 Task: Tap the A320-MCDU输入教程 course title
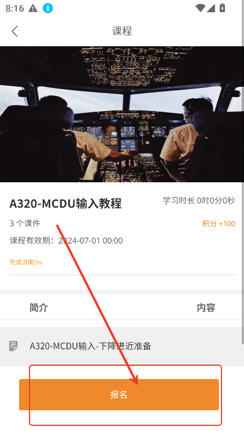click(65, 204)
